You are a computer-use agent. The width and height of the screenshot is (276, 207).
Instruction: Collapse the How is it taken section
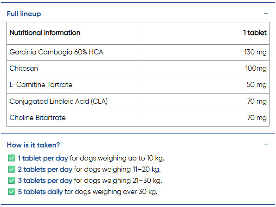266,145
